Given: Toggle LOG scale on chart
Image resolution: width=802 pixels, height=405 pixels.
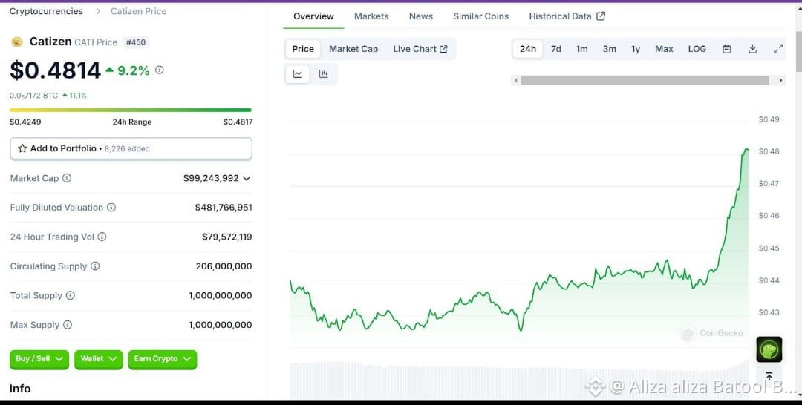Looking at the screenshot, I should [x=697, y=49].
